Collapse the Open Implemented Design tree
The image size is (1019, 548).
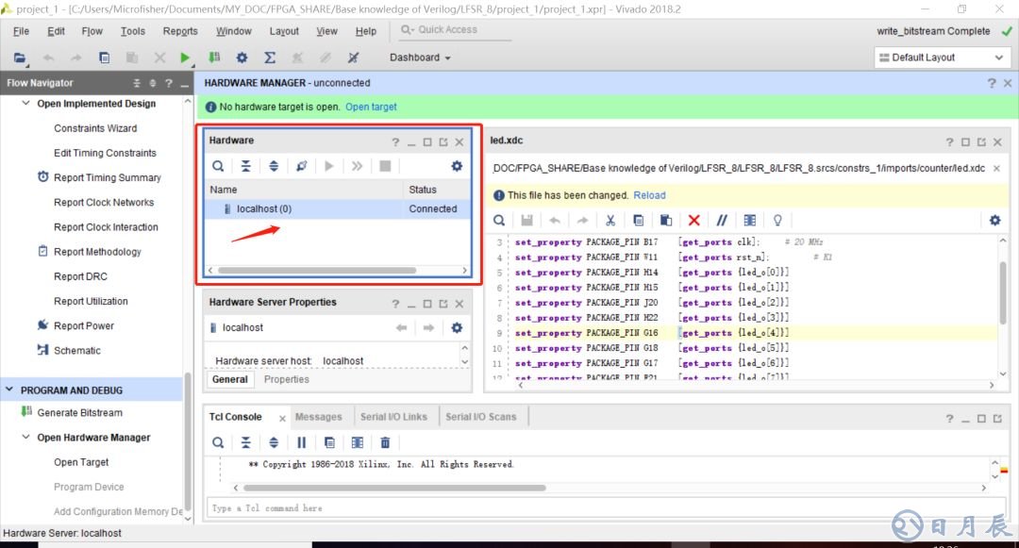[x=25, y=104]
